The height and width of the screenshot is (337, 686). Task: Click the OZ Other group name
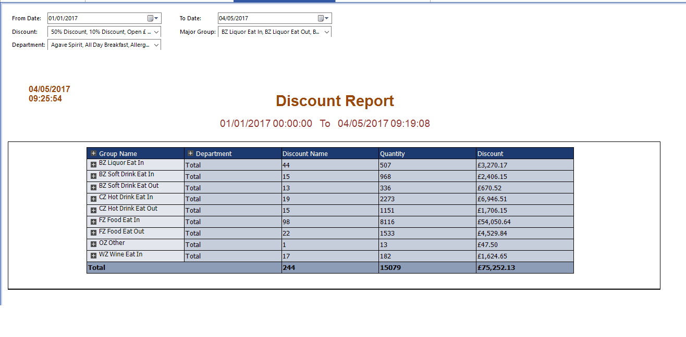tap(112, 243)
